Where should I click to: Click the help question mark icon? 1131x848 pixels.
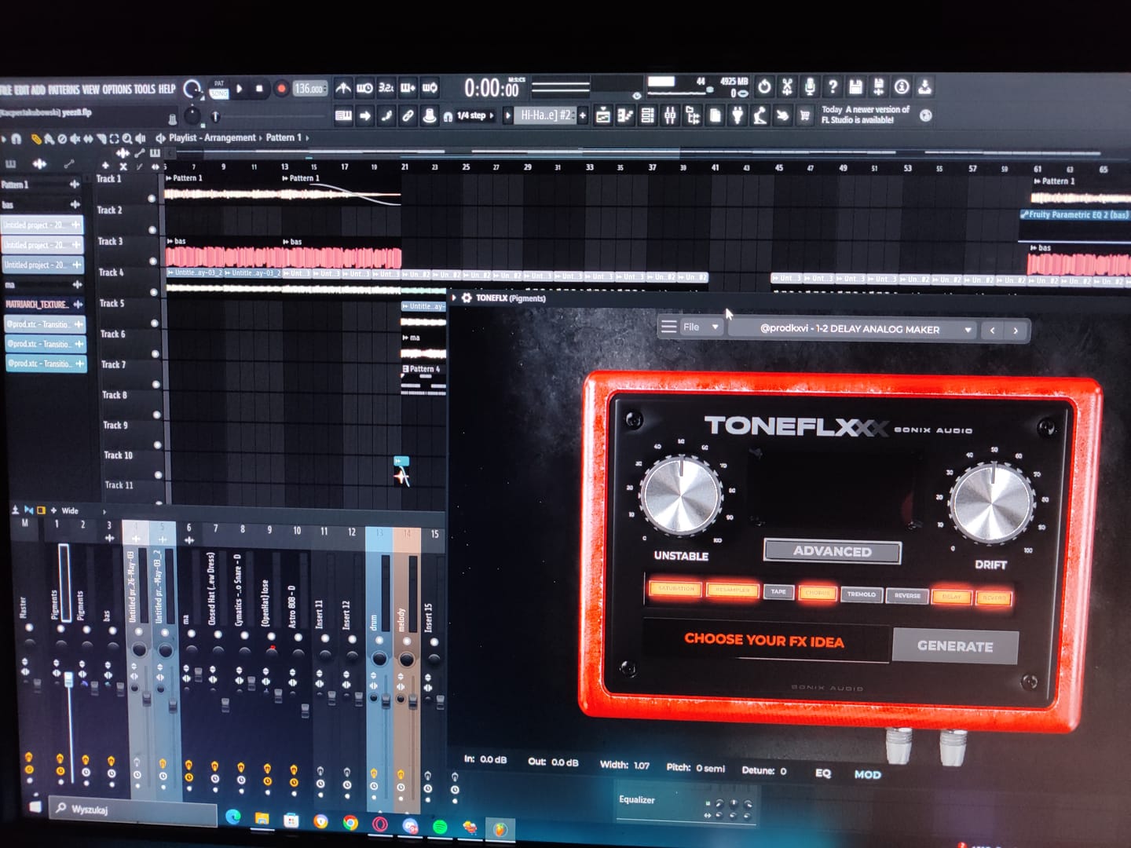tap(833, 86)
